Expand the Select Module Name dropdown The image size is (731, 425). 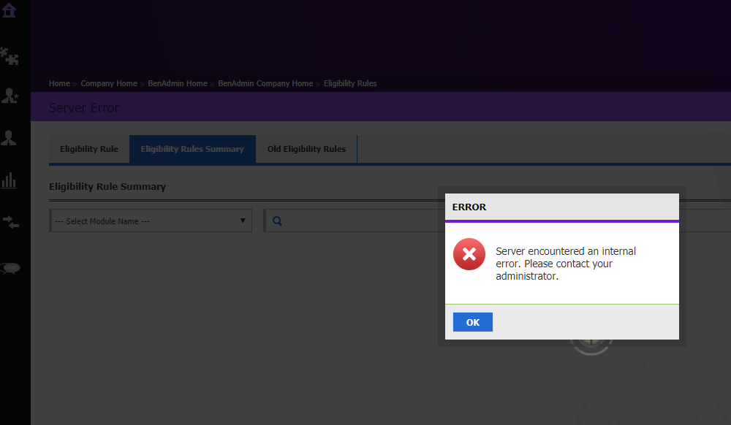click(x=151, y=221)
